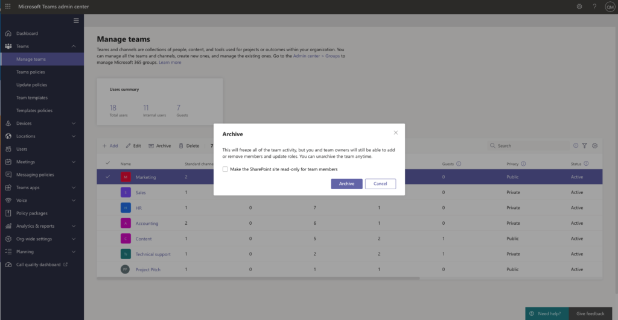This screenshot has height=320, width=618.
Task: Open the app launcher waffle icon
Action: coord(8,6)
